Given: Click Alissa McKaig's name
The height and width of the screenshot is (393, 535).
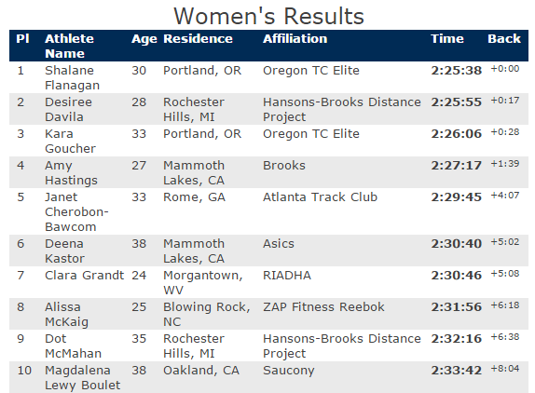Looking at the screenshot, I should tap(66, 315).
